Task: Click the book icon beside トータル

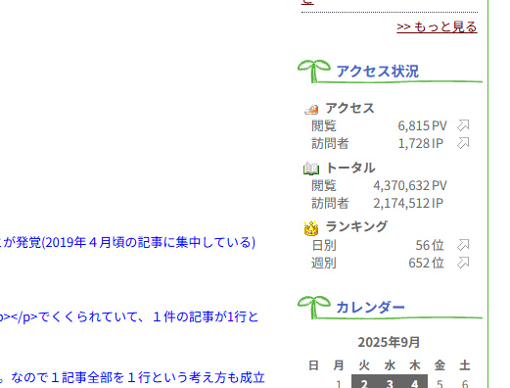Action: [311, 169]
